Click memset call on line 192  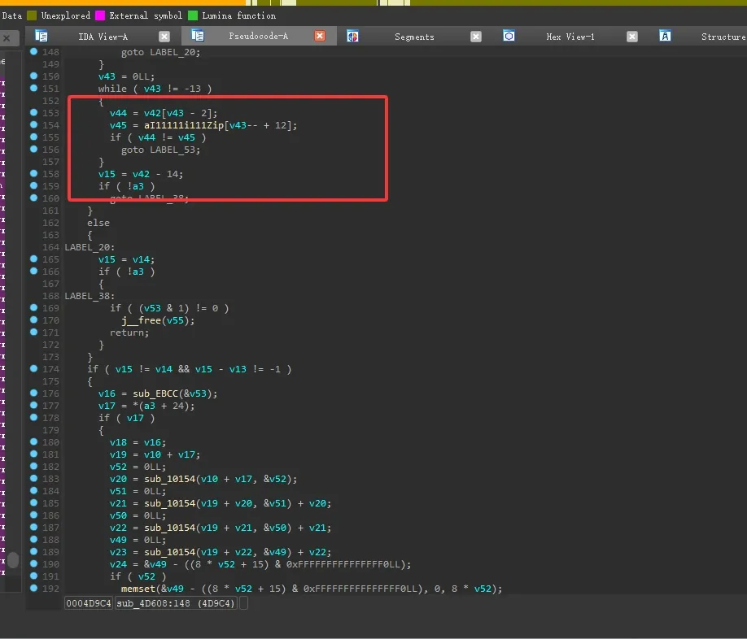[x=138, y=589]
